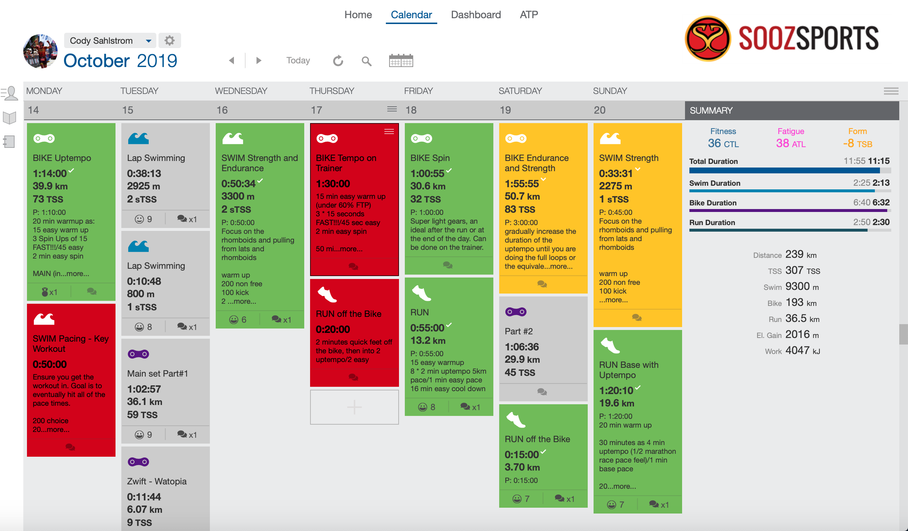
Task: Click the Today button
Action: (x=298, y=60)
